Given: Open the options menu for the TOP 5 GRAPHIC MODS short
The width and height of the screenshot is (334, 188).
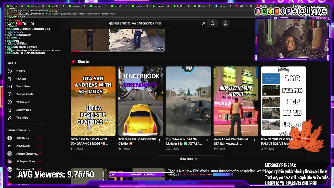Looking at the screenshot, I should (159, 141).
